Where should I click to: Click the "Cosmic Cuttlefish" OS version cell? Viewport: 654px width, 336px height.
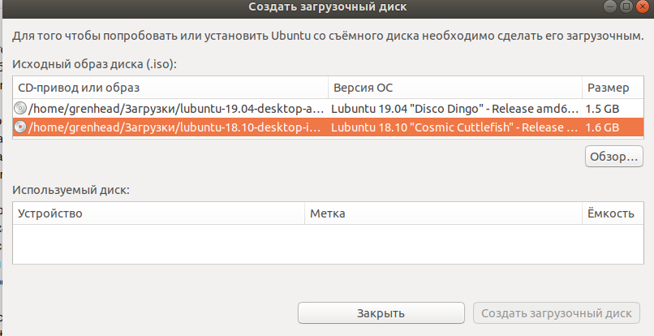click(x=454, y=127)
